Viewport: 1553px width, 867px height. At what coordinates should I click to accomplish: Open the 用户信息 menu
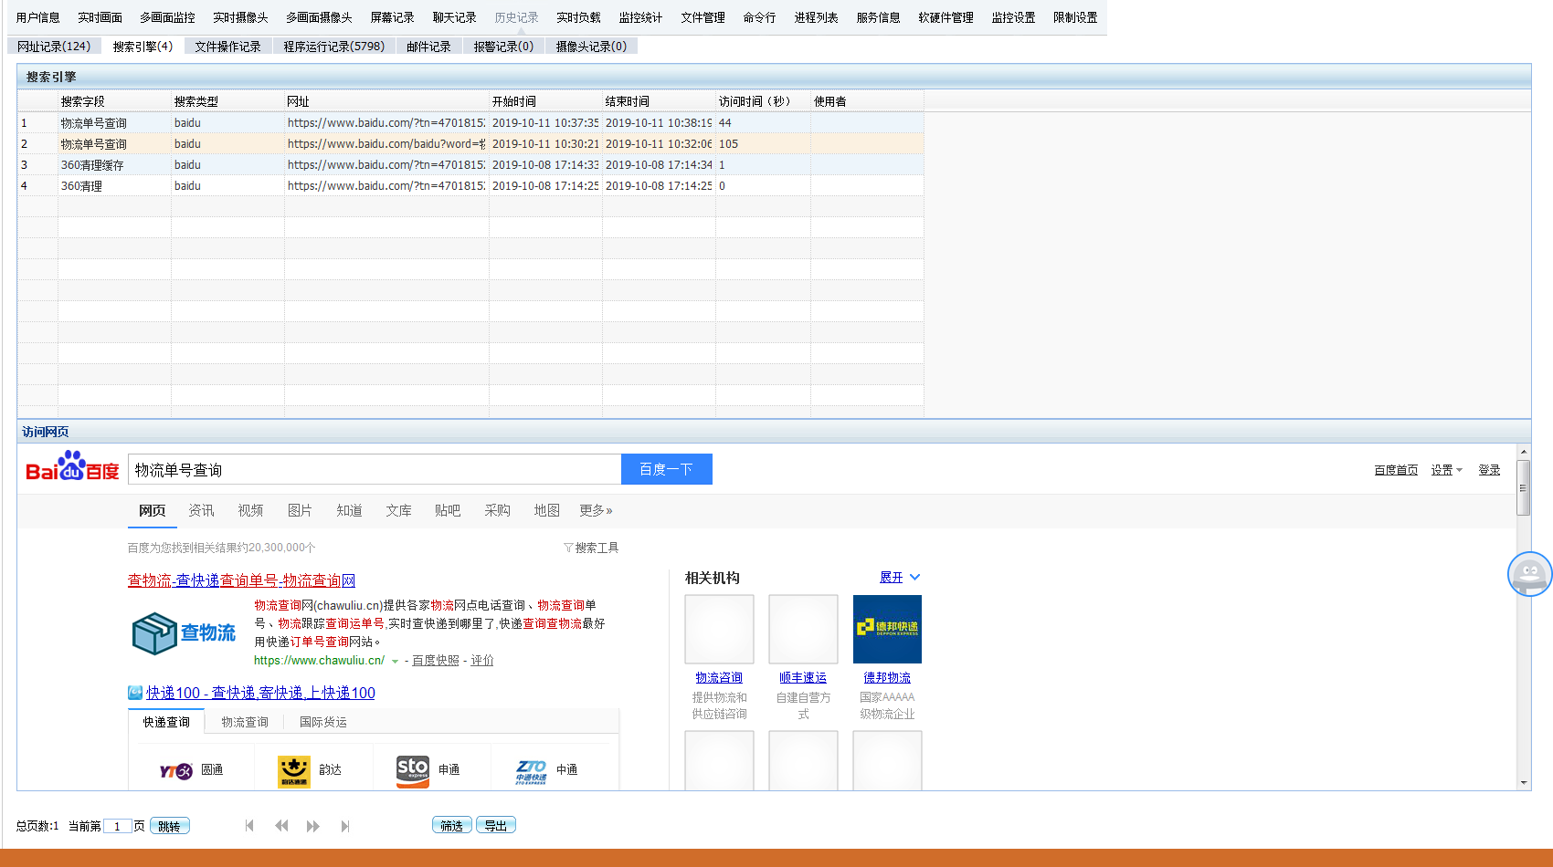(37, 17)
